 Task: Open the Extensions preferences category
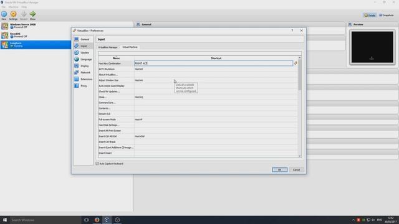(x=83, y=79)
